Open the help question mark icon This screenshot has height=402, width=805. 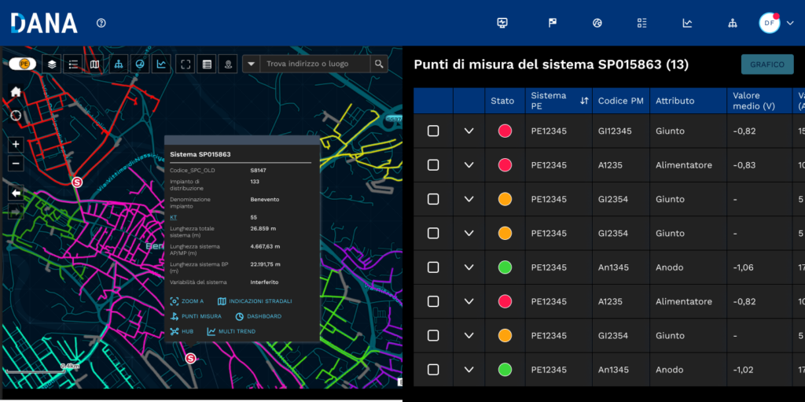click(101, 23)
